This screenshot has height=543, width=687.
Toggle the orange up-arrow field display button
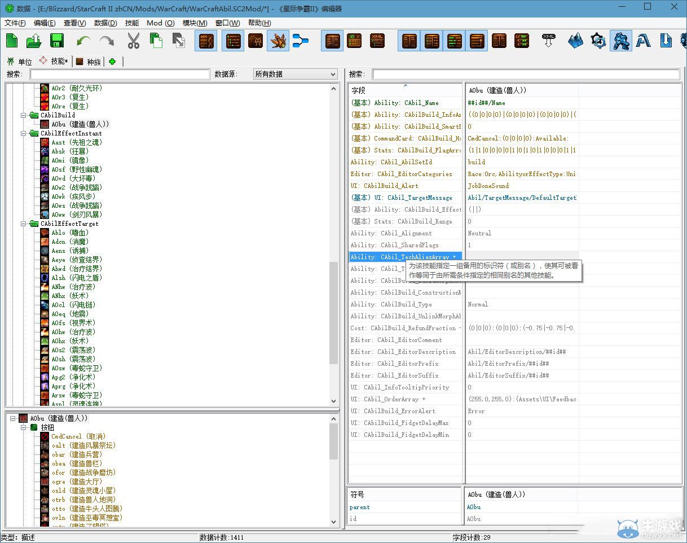point(477,41)
